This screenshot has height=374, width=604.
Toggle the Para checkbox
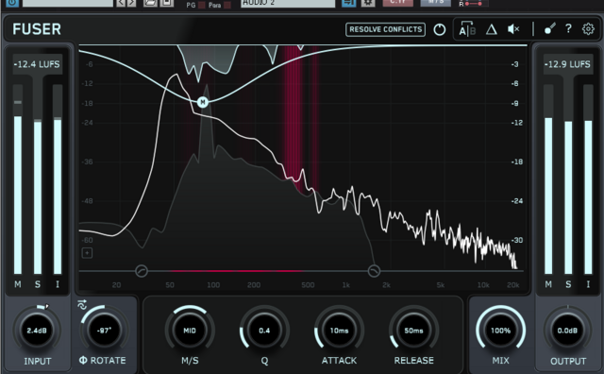click(x=227, y=5)
